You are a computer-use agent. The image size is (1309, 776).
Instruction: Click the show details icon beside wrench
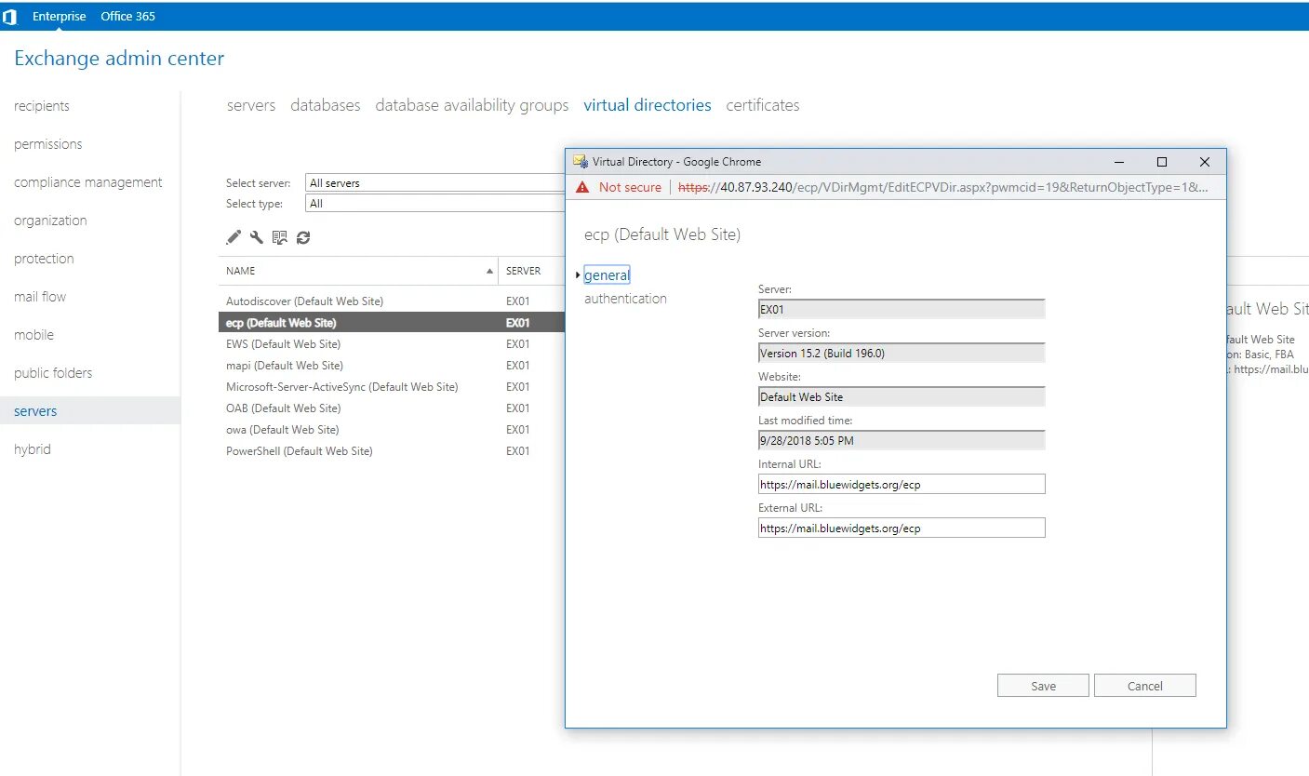(280, 237)
